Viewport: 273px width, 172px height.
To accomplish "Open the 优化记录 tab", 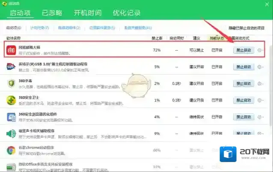I will [127, 13].
